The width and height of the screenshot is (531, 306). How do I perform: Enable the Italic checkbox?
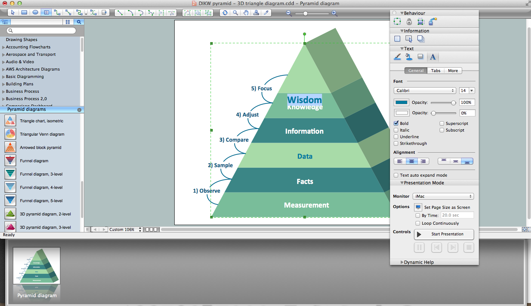(396, 130)
